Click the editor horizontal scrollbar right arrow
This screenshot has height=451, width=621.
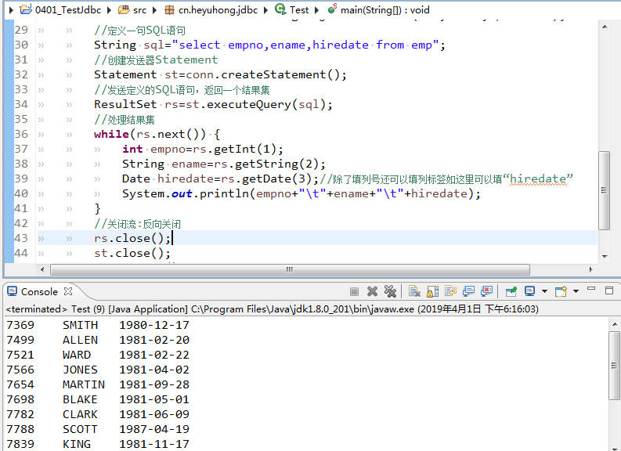tap(591, 269)
